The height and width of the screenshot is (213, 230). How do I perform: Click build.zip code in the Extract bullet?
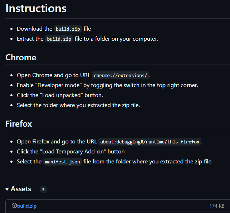[59, 39]
